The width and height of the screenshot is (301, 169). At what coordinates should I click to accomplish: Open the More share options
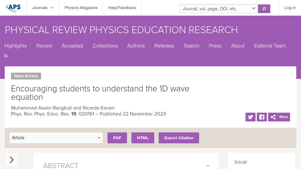(x=279, y=117)
